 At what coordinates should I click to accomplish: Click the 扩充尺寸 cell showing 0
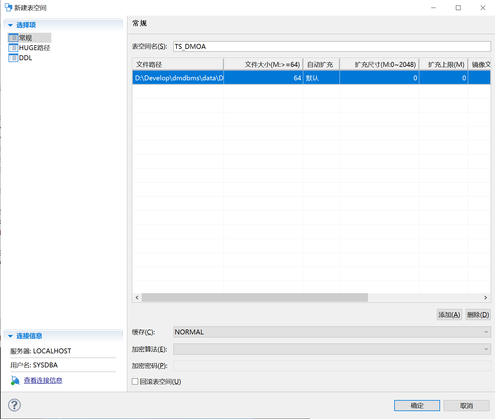click(x=379, y=78)
